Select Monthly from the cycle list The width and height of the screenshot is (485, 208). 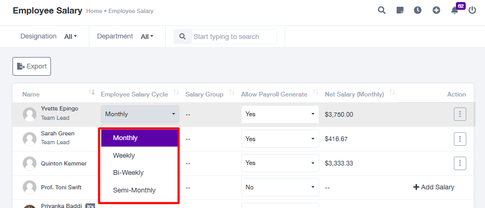[x=139, y=138]
